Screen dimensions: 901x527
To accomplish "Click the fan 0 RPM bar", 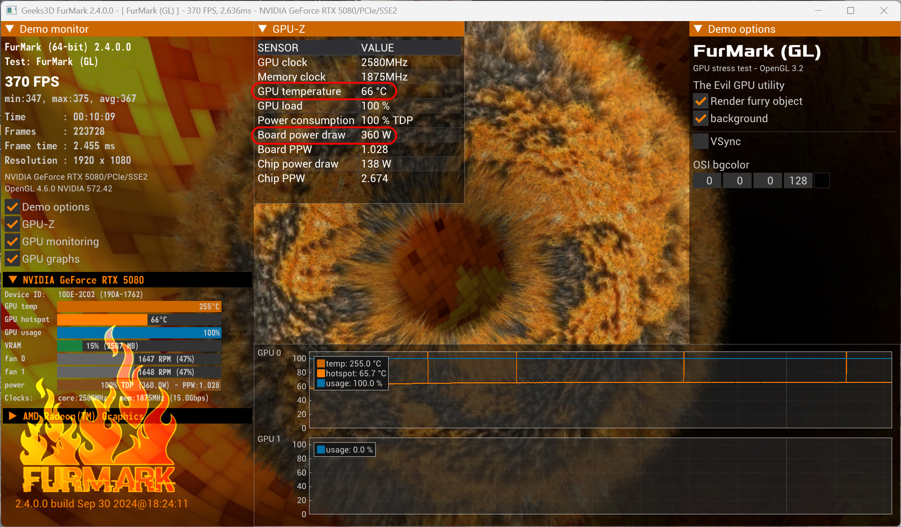I will coord(139,359).
